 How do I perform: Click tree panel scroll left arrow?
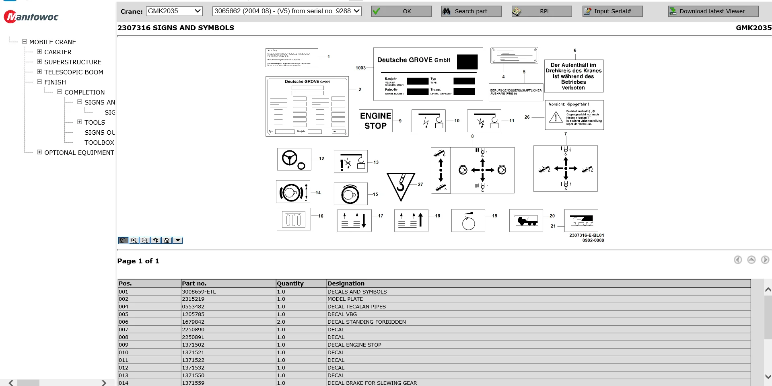(x=11, y=383)
